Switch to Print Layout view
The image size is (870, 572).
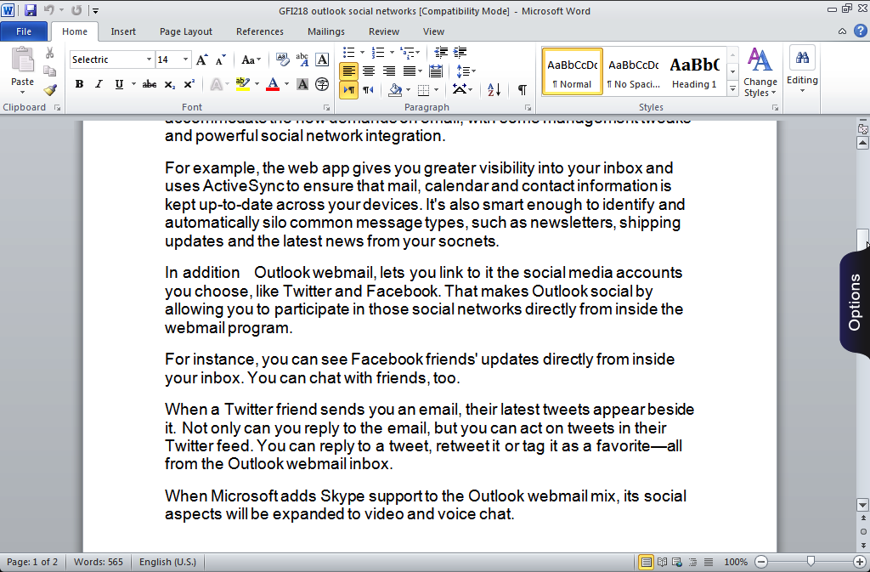[646, 562]
